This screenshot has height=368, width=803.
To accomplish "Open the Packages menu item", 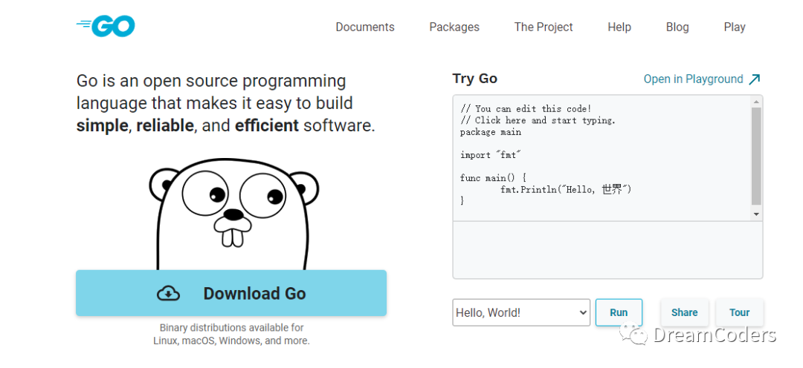I will pyautogui.click(x=454, y=27).
